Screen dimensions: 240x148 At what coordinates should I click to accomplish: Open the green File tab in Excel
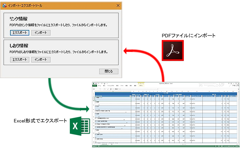tap(95, 86)
